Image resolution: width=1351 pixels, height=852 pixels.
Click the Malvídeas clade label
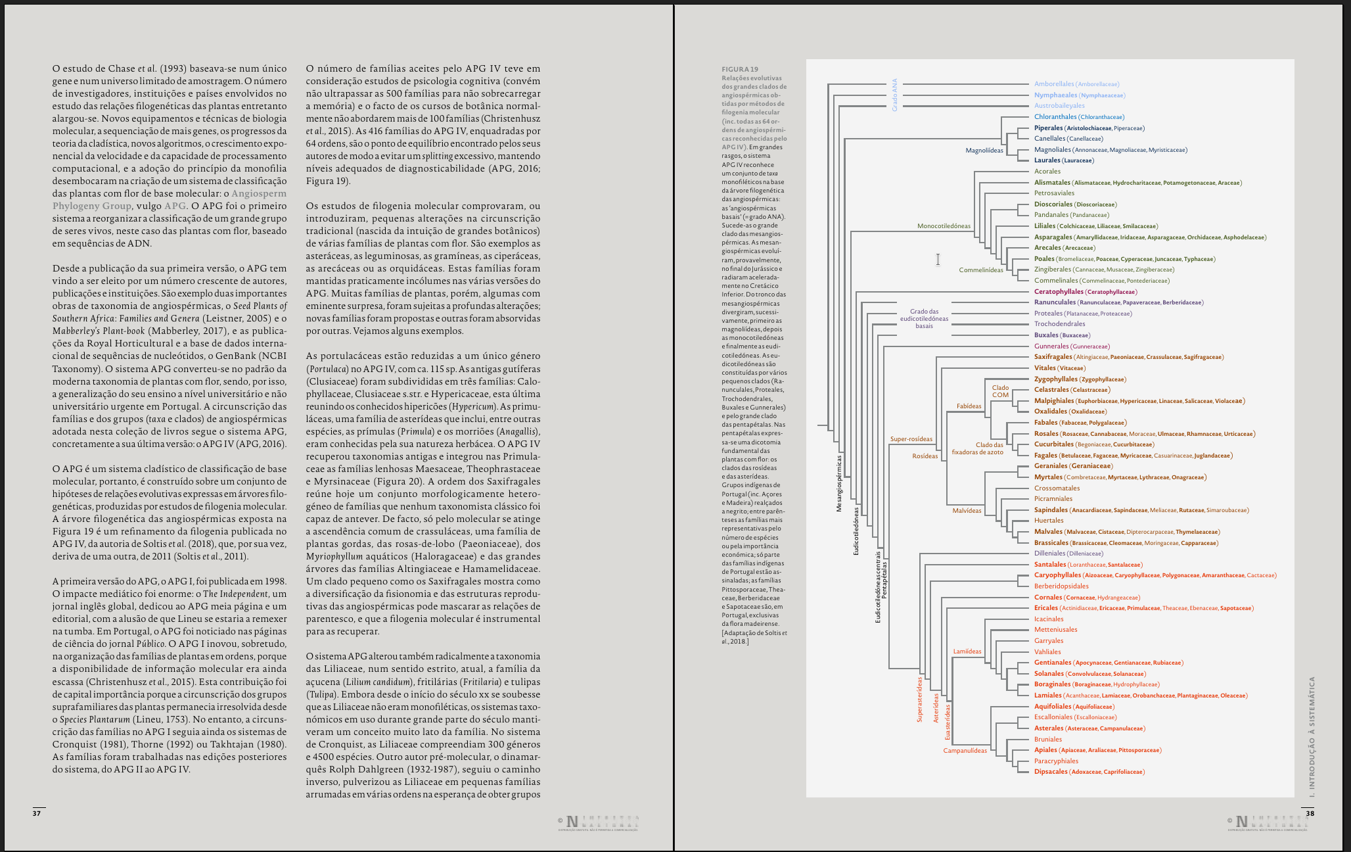967,511
